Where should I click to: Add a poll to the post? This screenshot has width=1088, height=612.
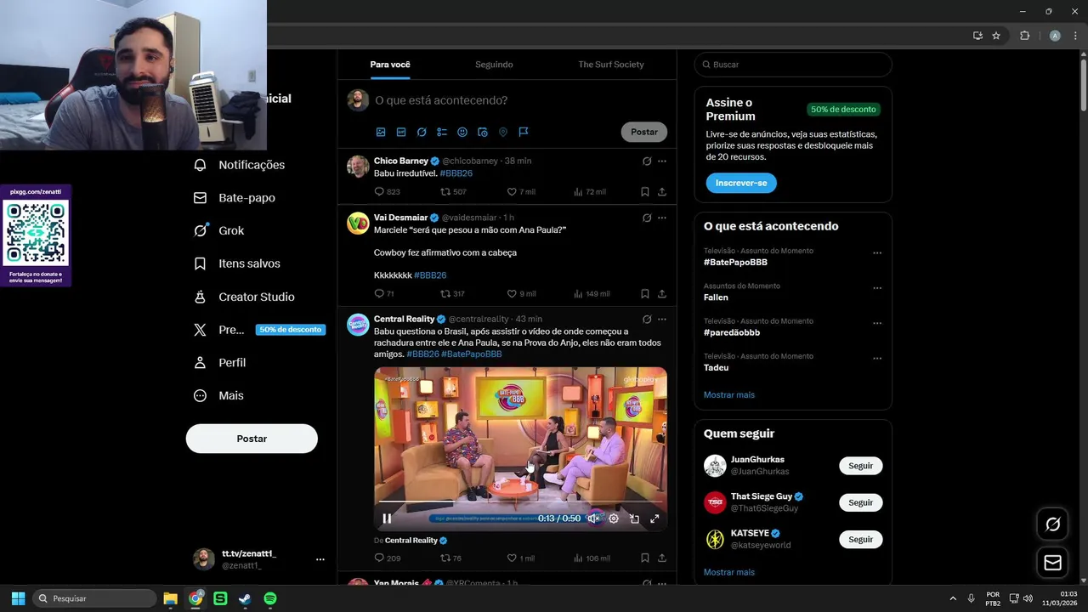442,132
